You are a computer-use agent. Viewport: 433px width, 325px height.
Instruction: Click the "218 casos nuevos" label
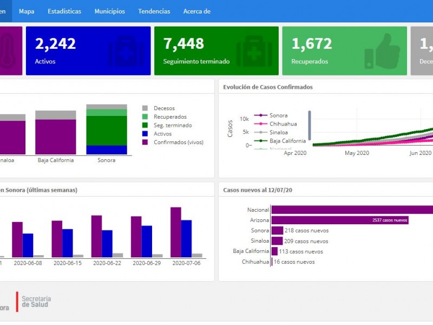pos(306,231)
